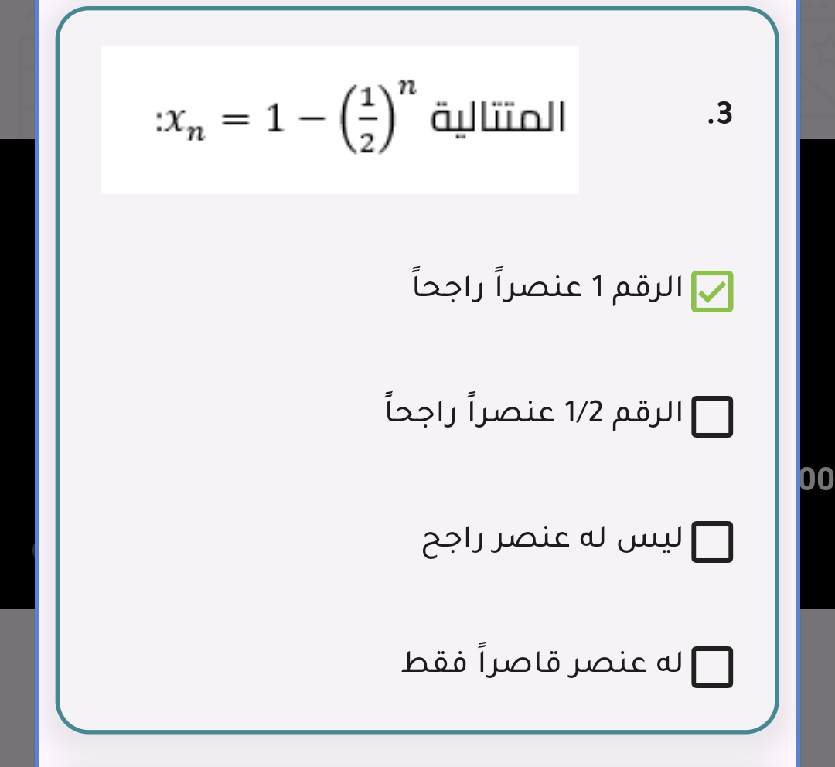Viewport: 835px width, 767px height.
Task: Click the sequence formula image
Action: click(x=340, y=120)
